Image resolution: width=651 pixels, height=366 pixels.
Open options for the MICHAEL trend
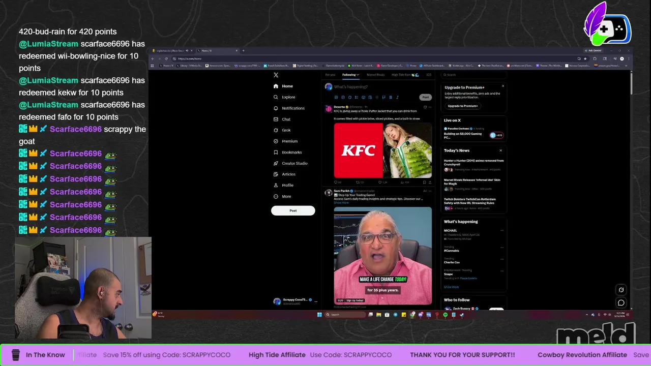(502, 230)
